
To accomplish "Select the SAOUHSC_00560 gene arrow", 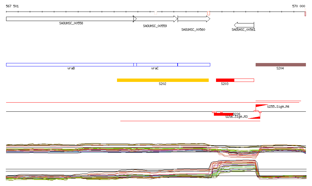I will tap(194, 19).
